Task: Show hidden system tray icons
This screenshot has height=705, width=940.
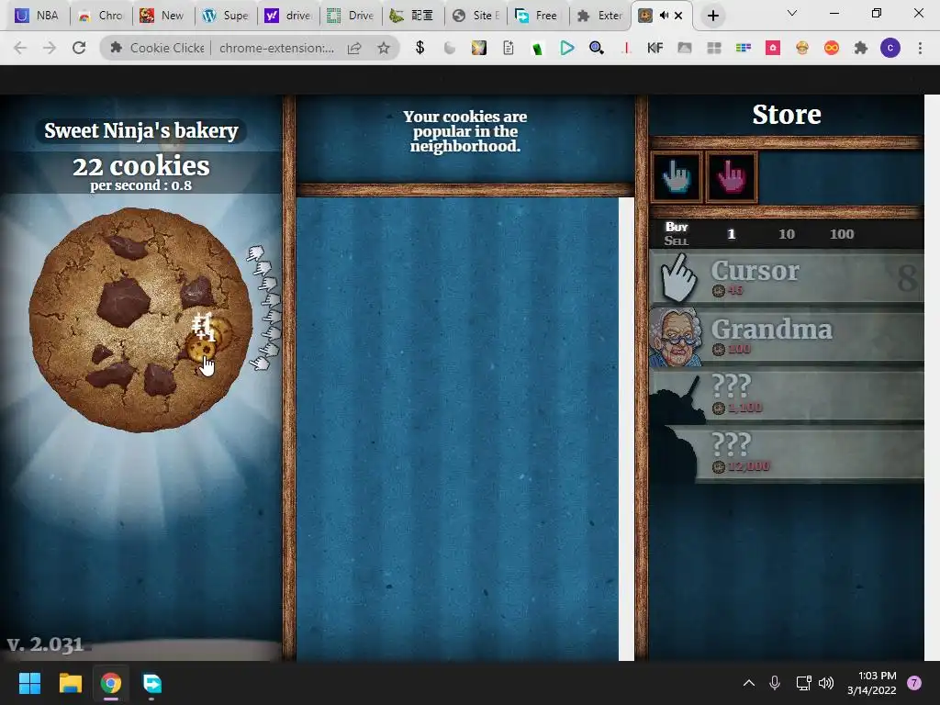Action: click(749, 683)
